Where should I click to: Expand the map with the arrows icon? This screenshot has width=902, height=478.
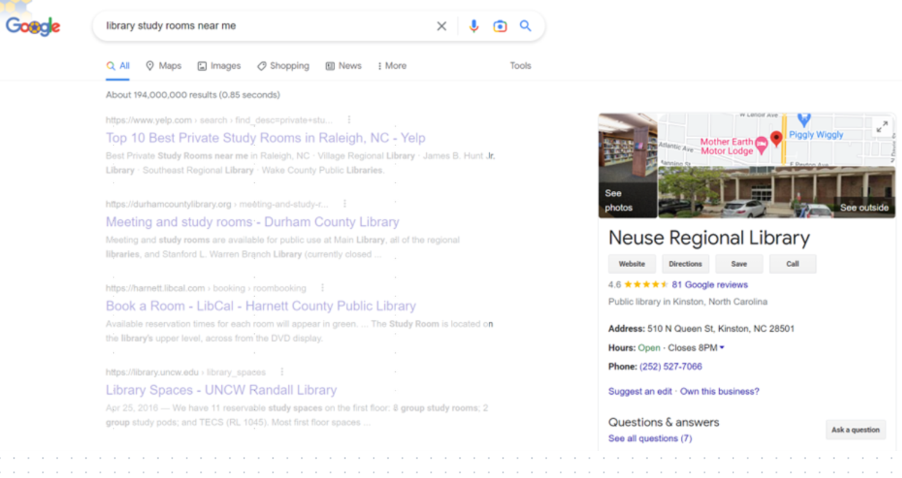click(x=882, y=126)
